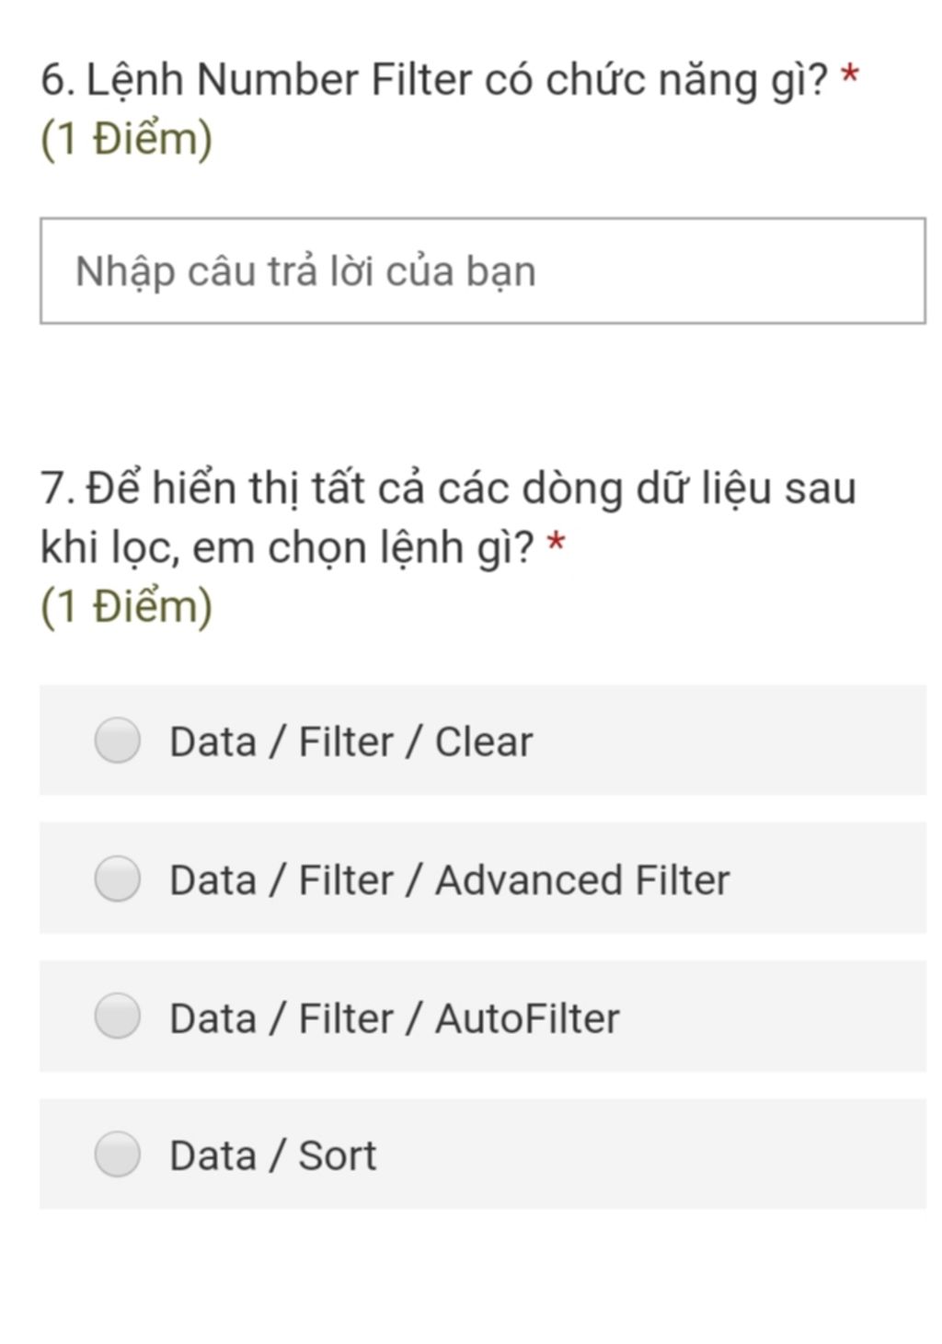The height and width of the screenshot is (1344, 942).
Task: Click the "Data / Filter / Clear" label text
Action: pyautogui.click(x=350, y=741)
